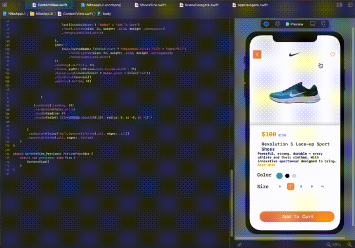This screenshot has height=248, width=355.
Task: Click the related items grid icon
Action: point(4,5)
